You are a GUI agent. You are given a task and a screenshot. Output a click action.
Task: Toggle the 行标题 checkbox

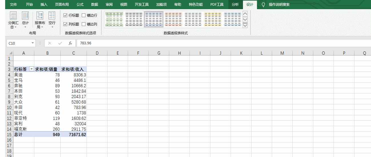pyautogui.click(x=65, y=15)
